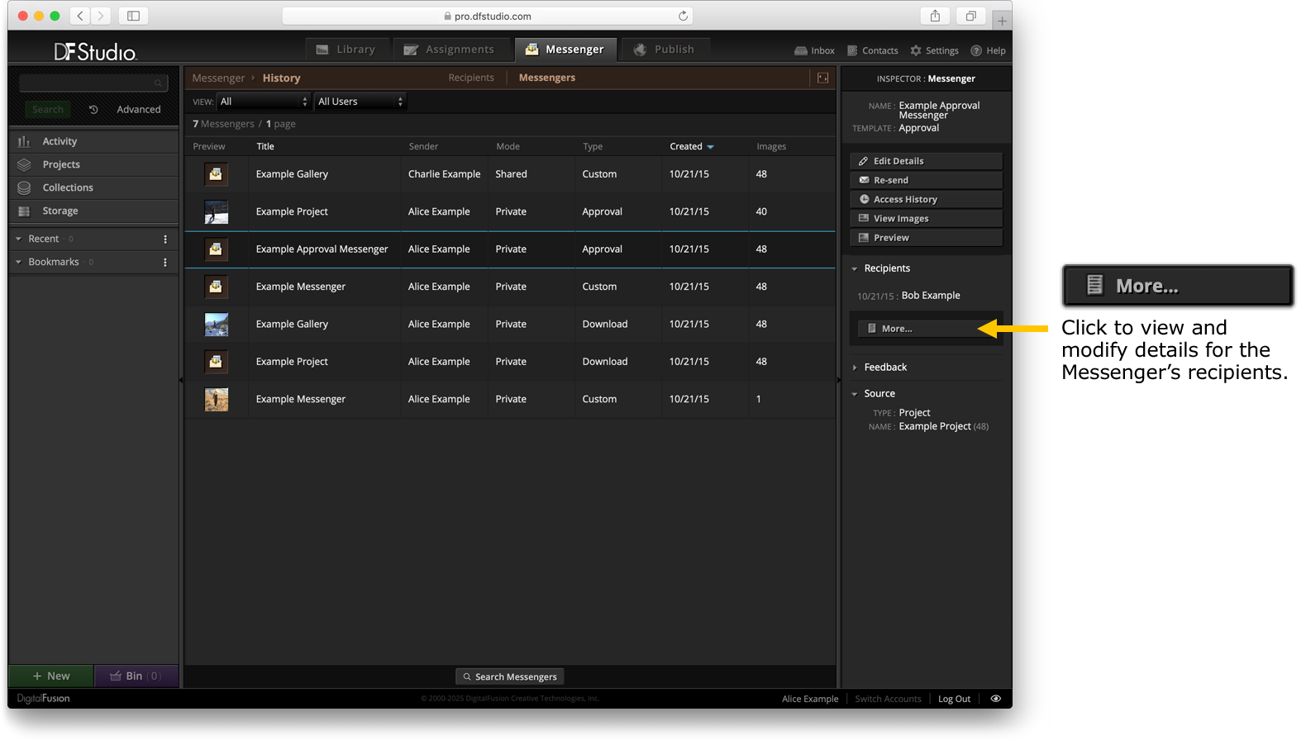Click the browser address bar
This screenshot has height=740, width=1306.
pyautogui.click(x=488, y=16)
